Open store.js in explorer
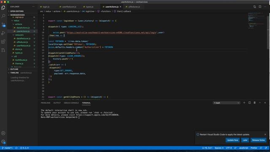 point(19,49)
